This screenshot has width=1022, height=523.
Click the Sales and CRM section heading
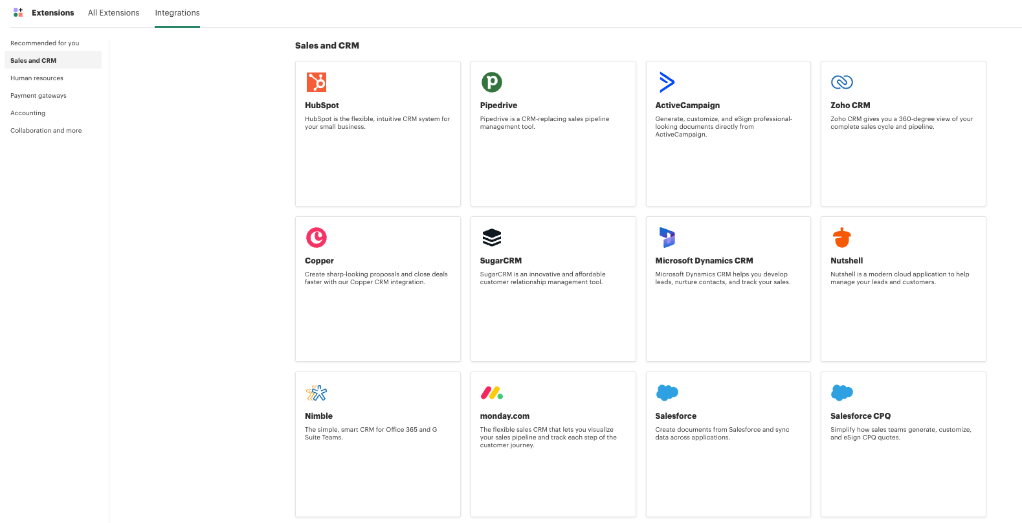click(327, 45)
